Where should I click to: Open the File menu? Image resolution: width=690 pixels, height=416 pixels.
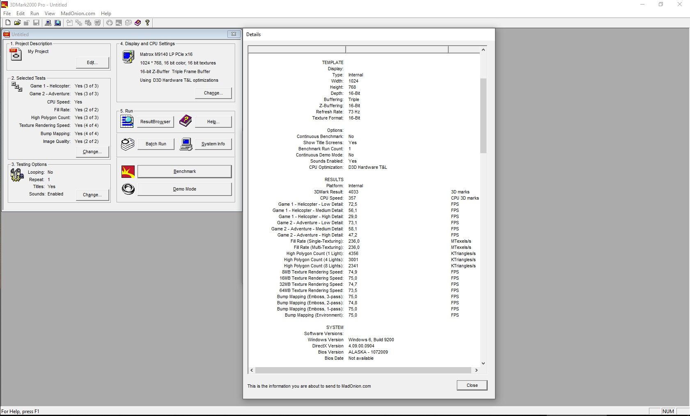[7, 14]
